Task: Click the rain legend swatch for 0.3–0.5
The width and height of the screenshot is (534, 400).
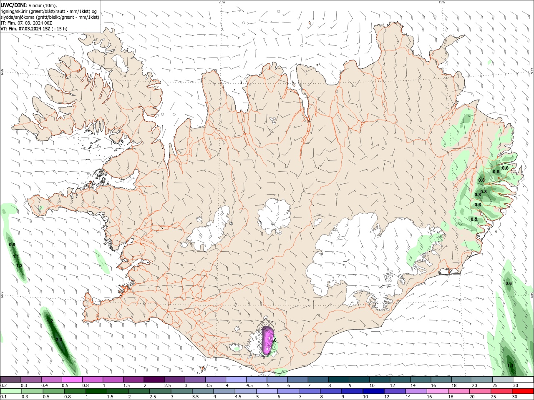Action: 32,391
